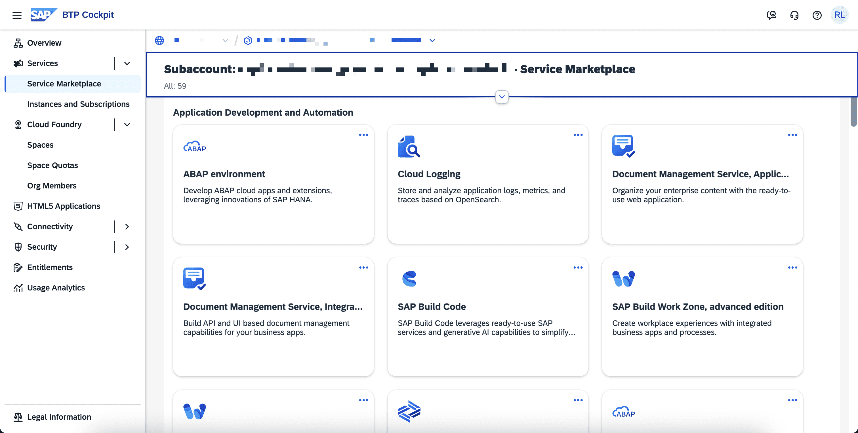858x433 pixels.
Task: Open more options on Cloud Logging card
Action: pos(578,135)
